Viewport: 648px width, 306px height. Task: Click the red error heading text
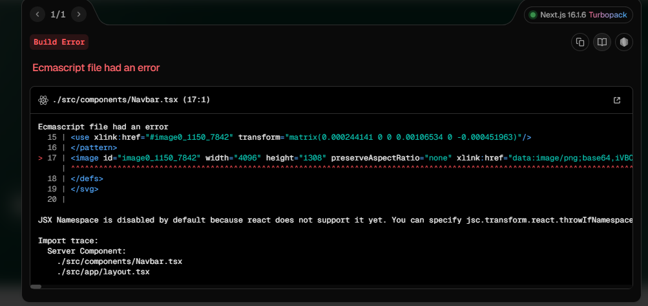pyautogui.click(x=96, y=68)
